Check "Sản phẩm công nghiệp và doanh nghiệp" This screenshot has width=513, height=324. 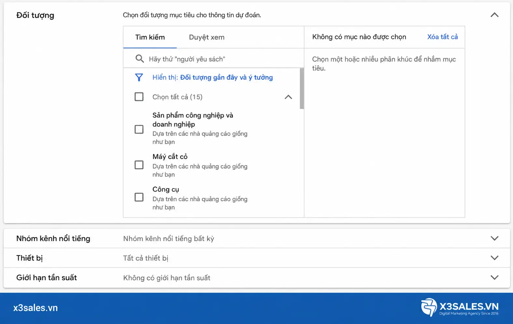coord(139,129)
